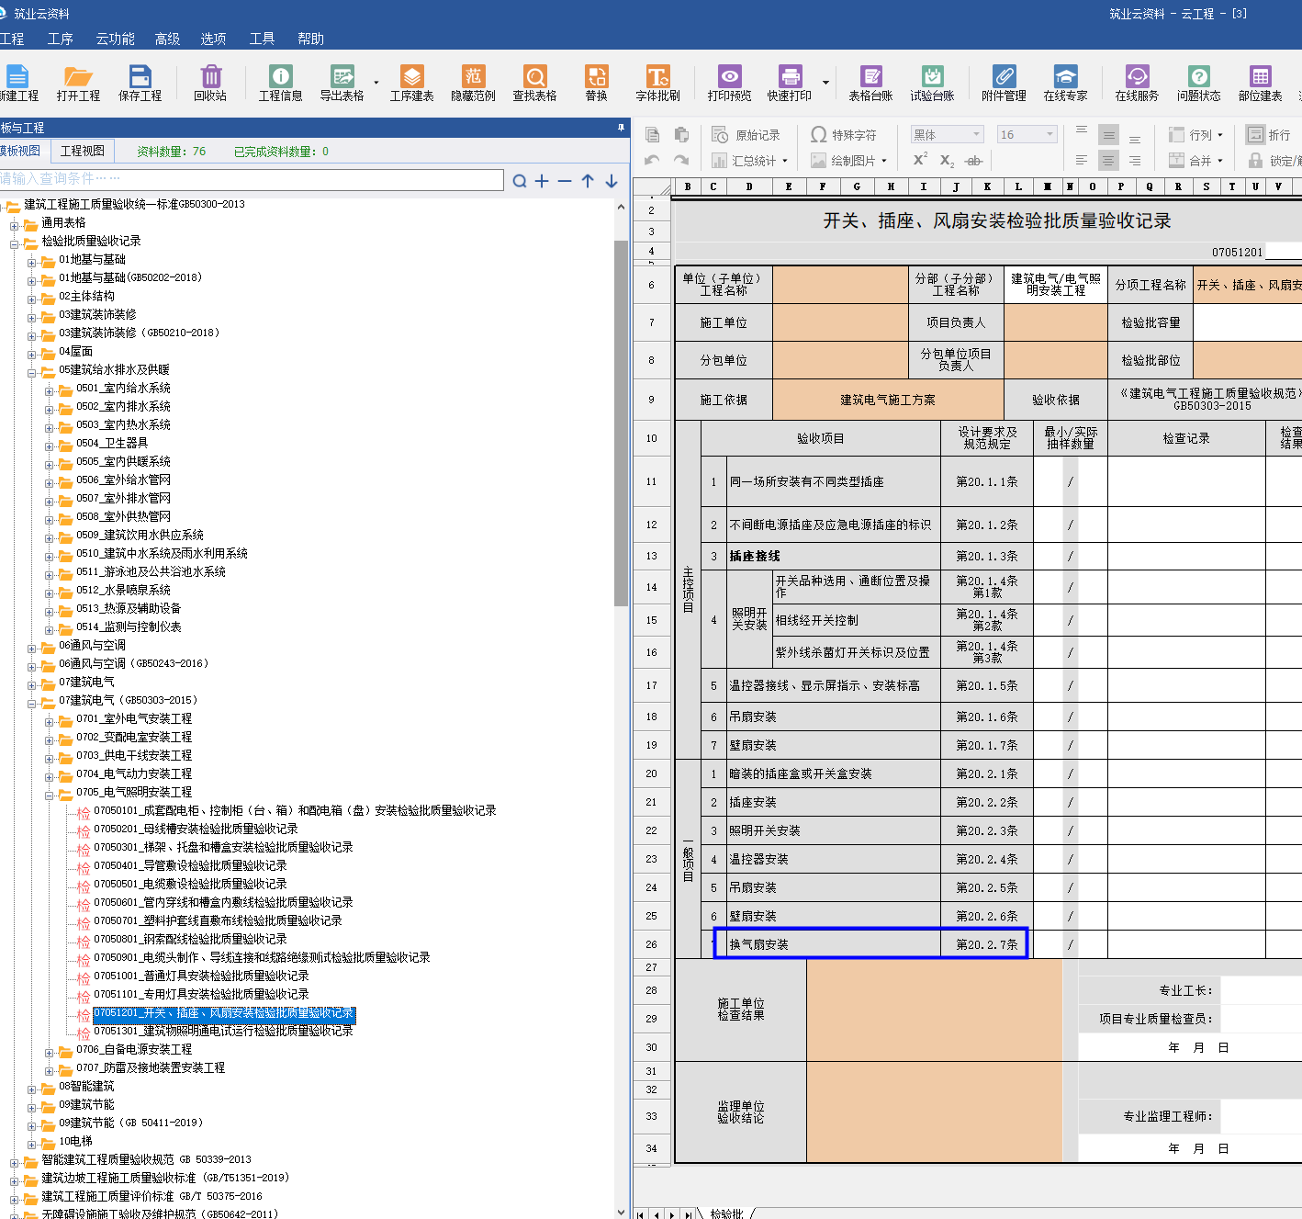Screen dimensions: 1302x1219
Task: Apply superscript X² formatting
Action: pyautogui.click(x=920, y=160)
